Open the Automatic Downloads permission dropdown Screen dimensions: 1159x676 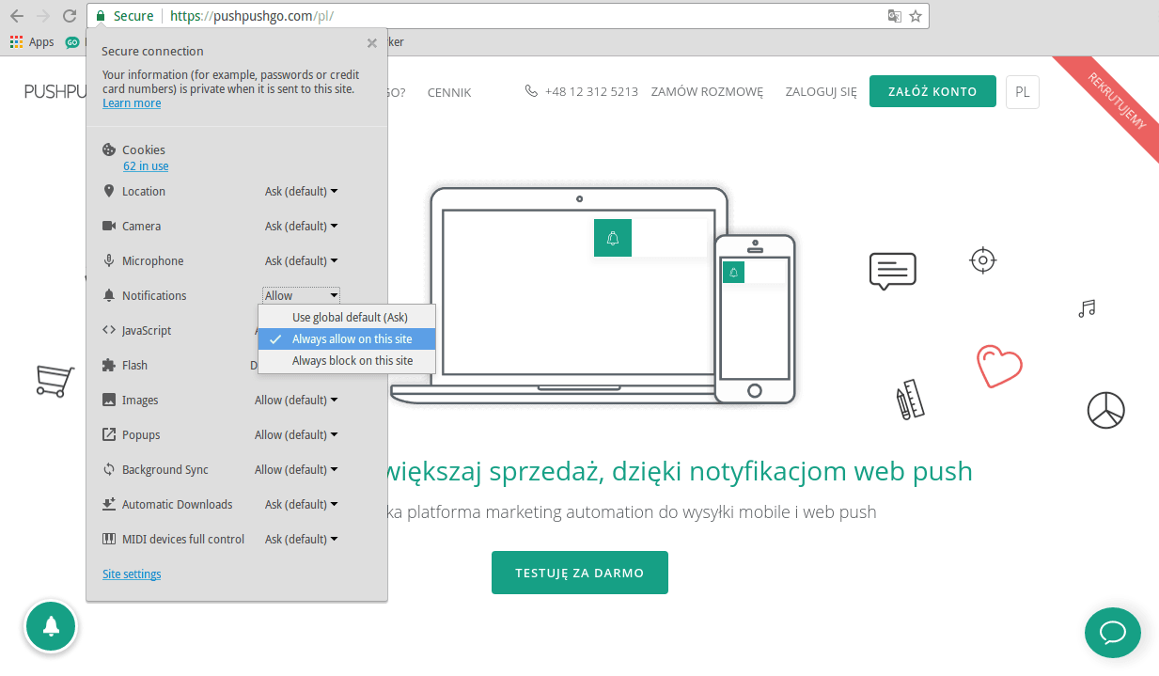[x=301, y=504]
